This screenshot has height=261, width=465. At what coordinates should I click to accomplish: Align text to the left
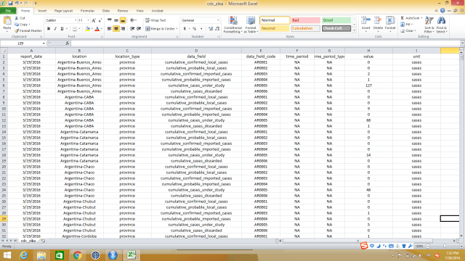[x=110, y=29]
